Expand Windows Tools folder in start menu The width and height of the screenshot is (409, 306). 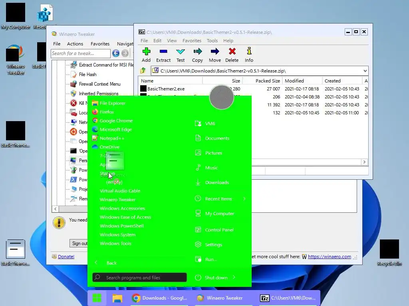(x=115, y=243)
